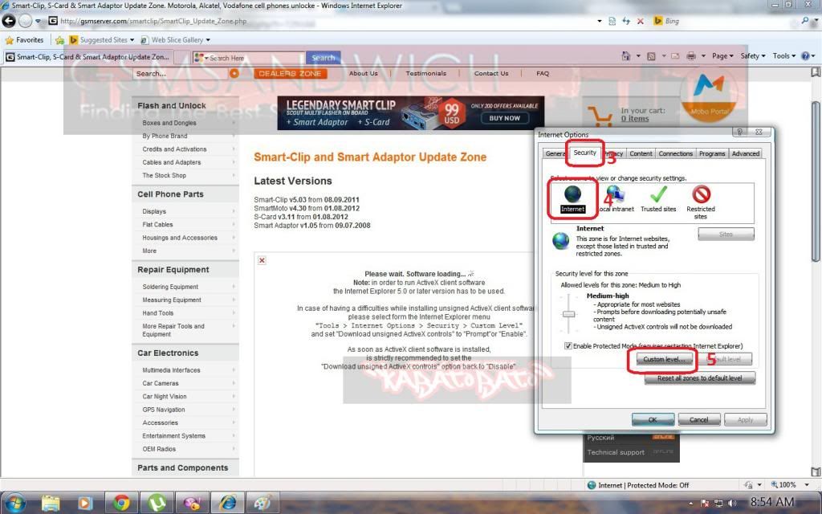
Task: Open Windows Explorer from the taskbar
Action: point(51,503)
